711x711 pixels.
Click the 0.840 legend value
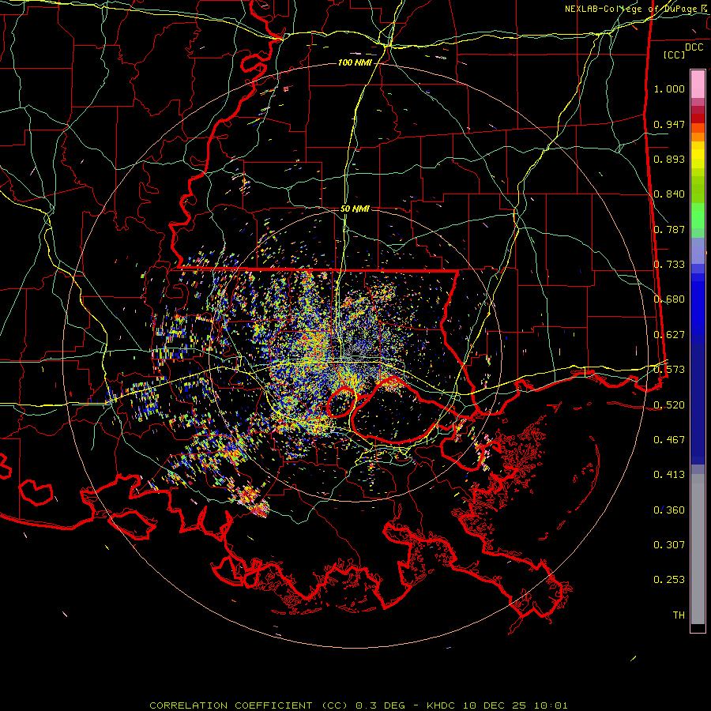coord(669,194)
